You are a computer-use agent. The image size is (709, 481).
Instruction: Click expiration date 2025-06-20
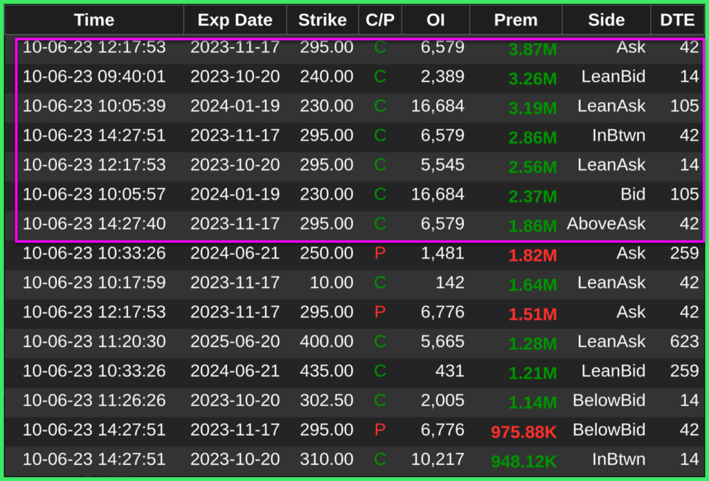click(235, 341)
